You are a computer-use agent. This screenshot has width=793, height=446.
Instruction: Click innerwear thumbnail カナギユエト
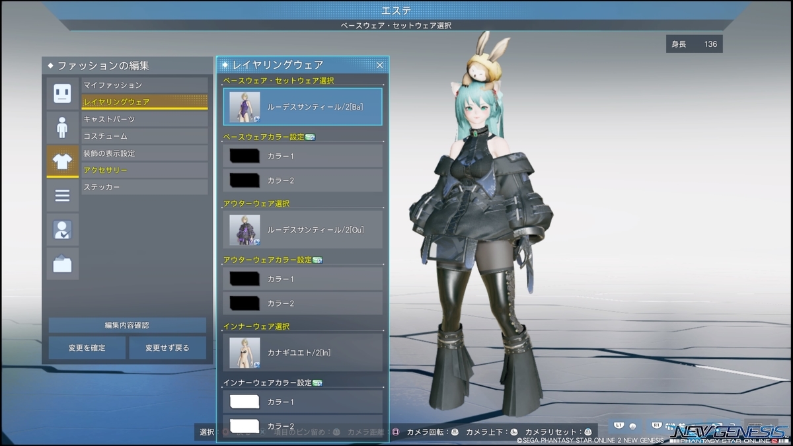pyautogui.click(x=245, y=353)
